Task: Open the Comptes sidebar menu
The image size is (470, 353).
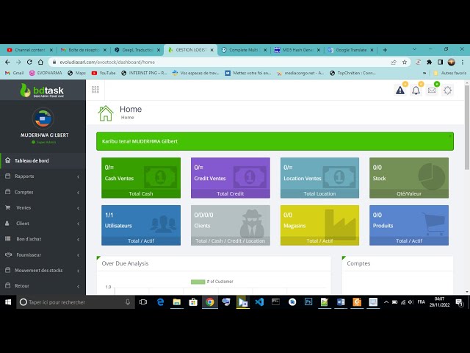Action: point(43,192)
